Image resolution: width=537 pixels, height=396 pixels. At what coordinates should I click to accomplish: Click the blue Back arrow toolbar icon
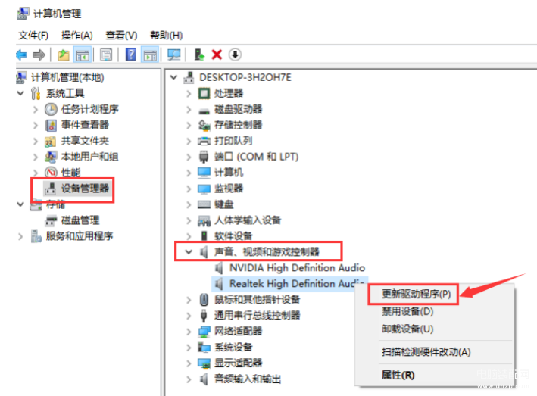[21, 55]
